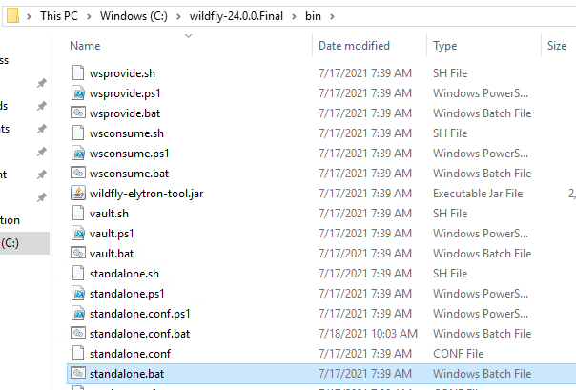The width and height of the screenshot is (576, 390).
Task: Click the wsconsume.sh file icon
Action: tap(78, 133)
